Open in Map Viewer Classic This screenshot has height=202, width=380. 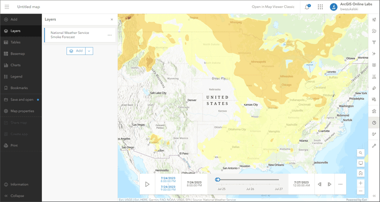[x=273, y=7]
